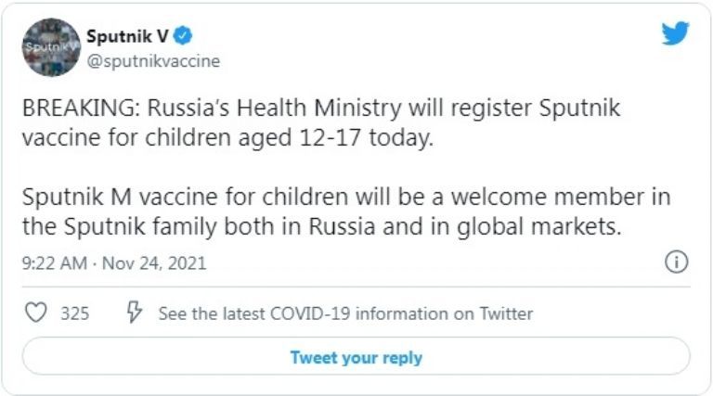Click the 325 likes count

point(75,313)
